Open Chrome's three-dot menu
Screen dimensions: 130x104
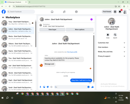128,6
